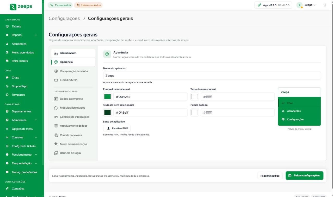Open the E-mail (SMTP) tab
Image resolution: width=333 pixels, height=197 pixels.
pyautogui.click(x=73, y=80)
